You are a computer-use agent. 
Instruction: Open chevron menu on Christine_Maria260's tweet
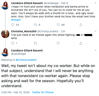(95, 31)
